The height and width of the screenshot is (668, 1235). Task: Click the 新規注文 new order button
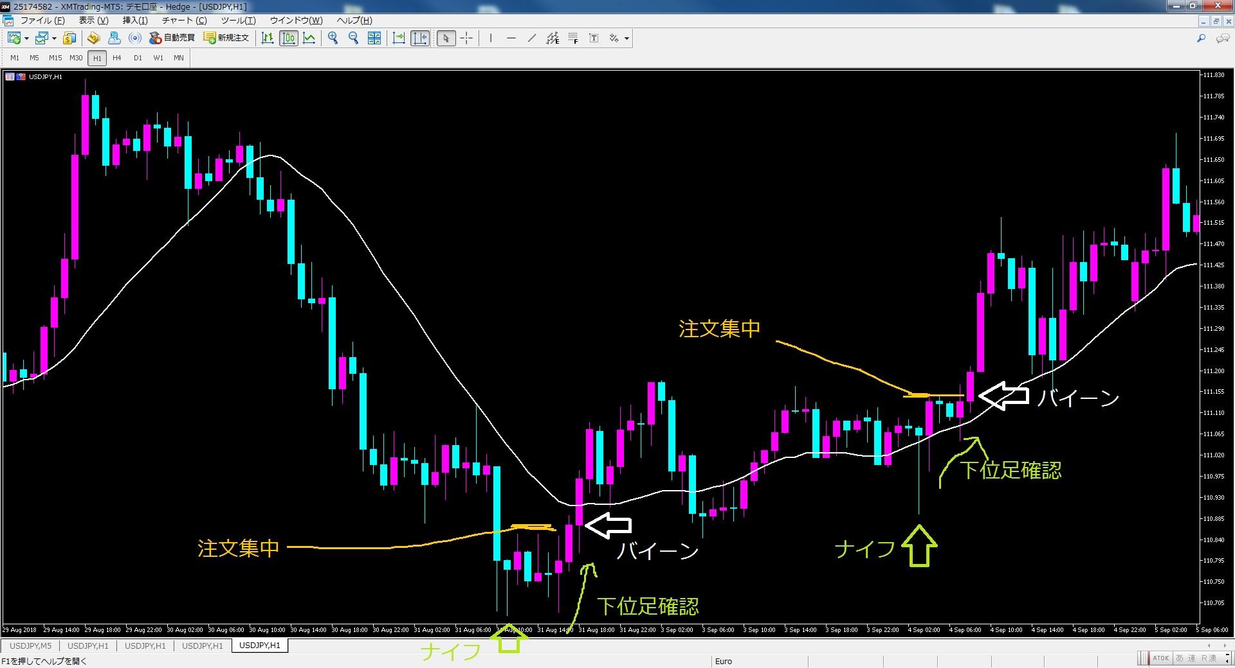(226, 39)
